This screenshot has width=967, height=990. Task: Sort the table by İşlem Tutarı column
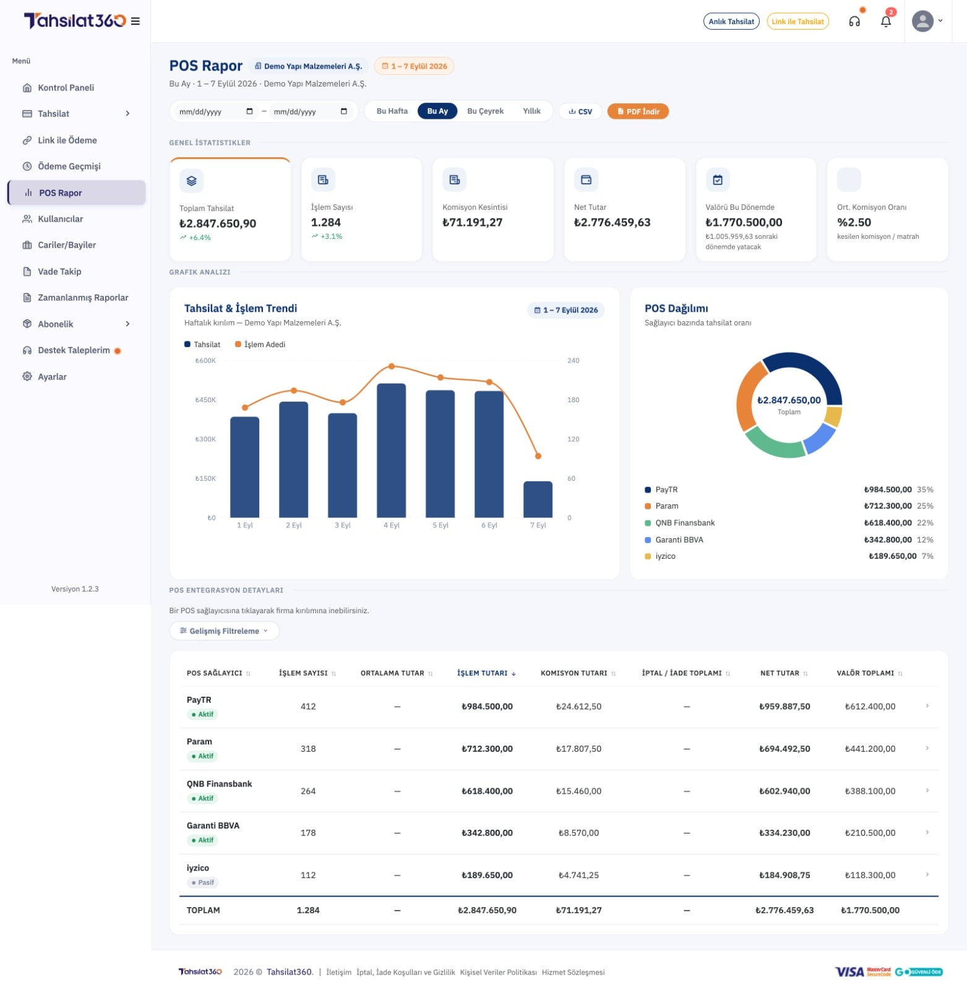tap(486, 673)
